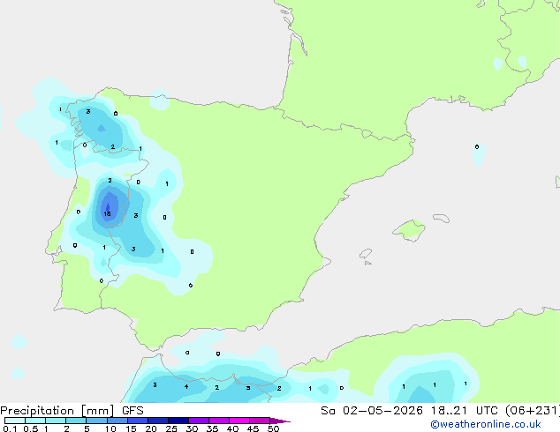This screenshot has height=432, width=560.
Task: Click the '18..21 UTC' time range text
Action: click(x=466, y=411)
